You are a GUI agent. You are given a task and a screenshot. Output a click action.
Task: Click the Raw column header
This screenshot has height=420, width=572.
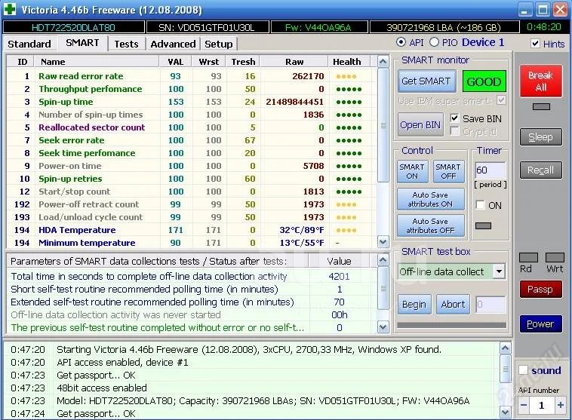pos(294,62)
